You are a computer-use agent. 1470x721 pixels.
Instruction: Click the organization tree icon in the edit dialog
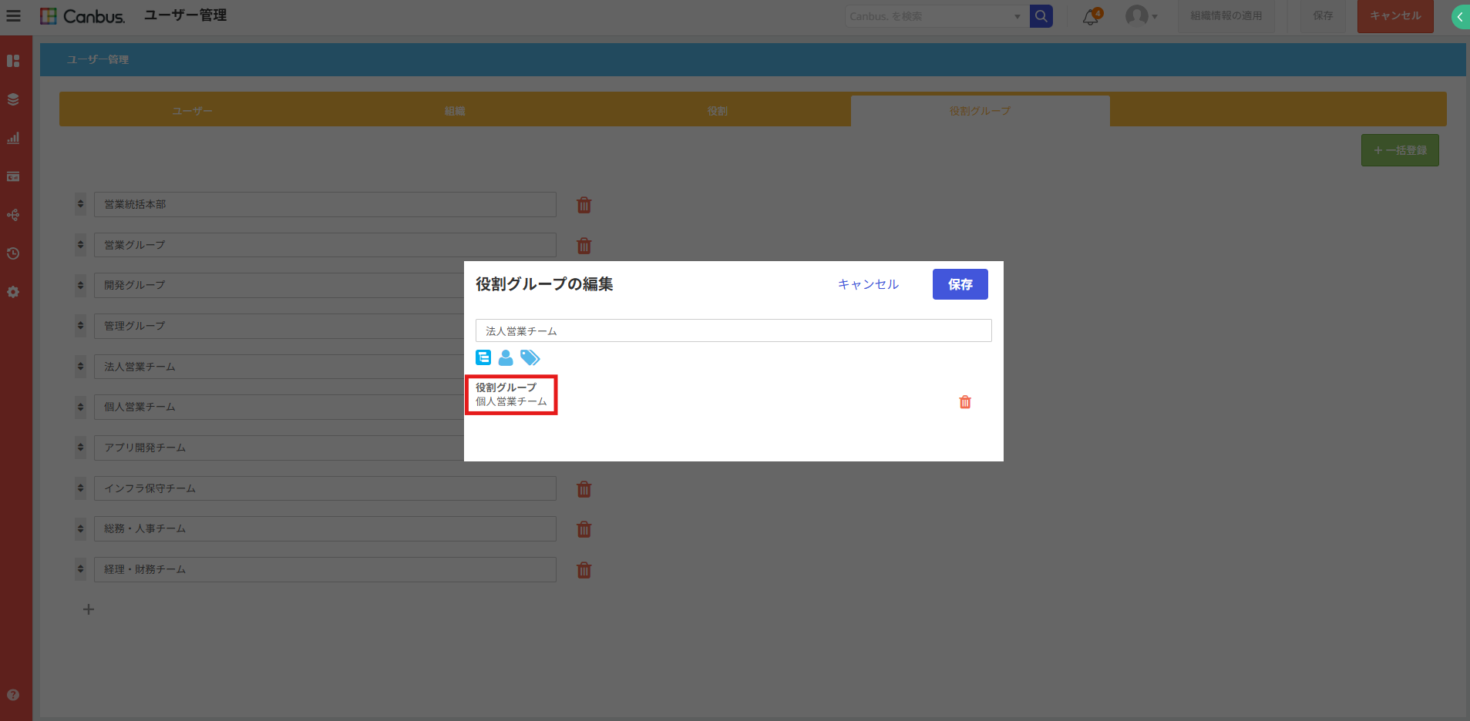tap(483, 357)
